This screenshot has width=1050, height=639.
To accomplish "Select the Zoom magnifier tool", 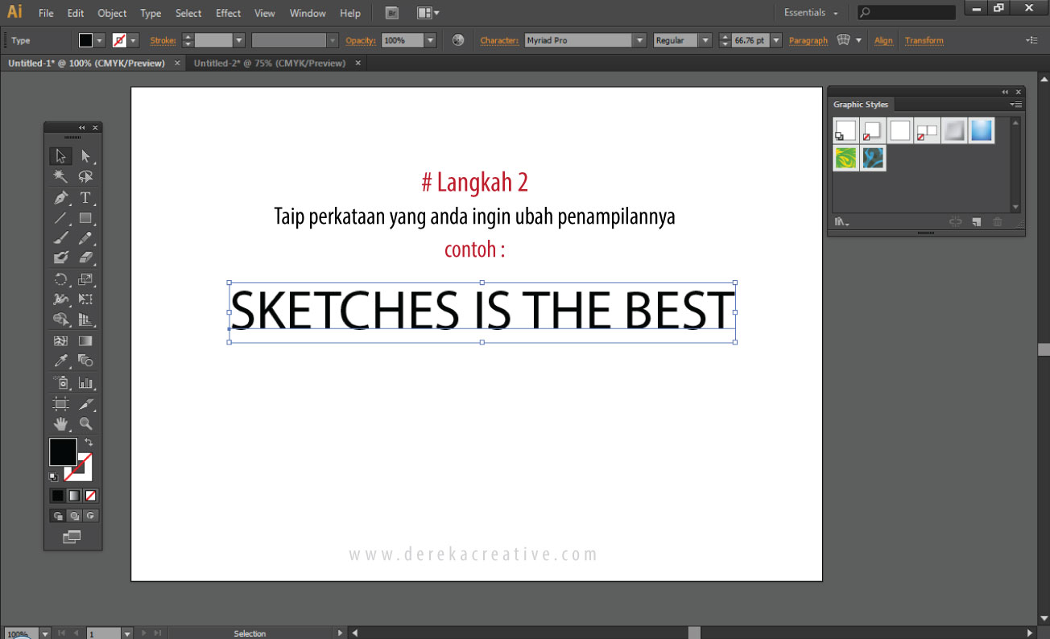I will [85, 423].
